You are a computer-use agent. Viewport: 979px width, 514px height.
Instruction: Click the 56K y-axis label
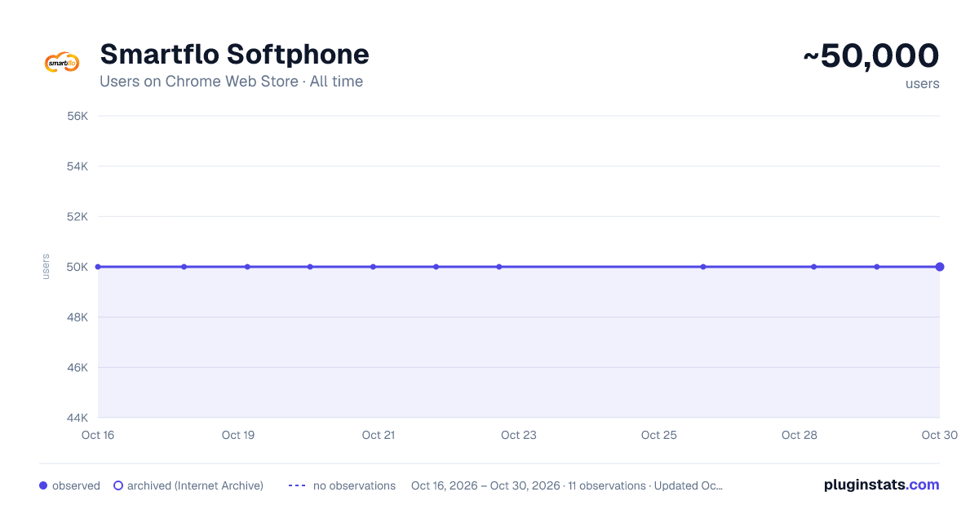(78, 116)
